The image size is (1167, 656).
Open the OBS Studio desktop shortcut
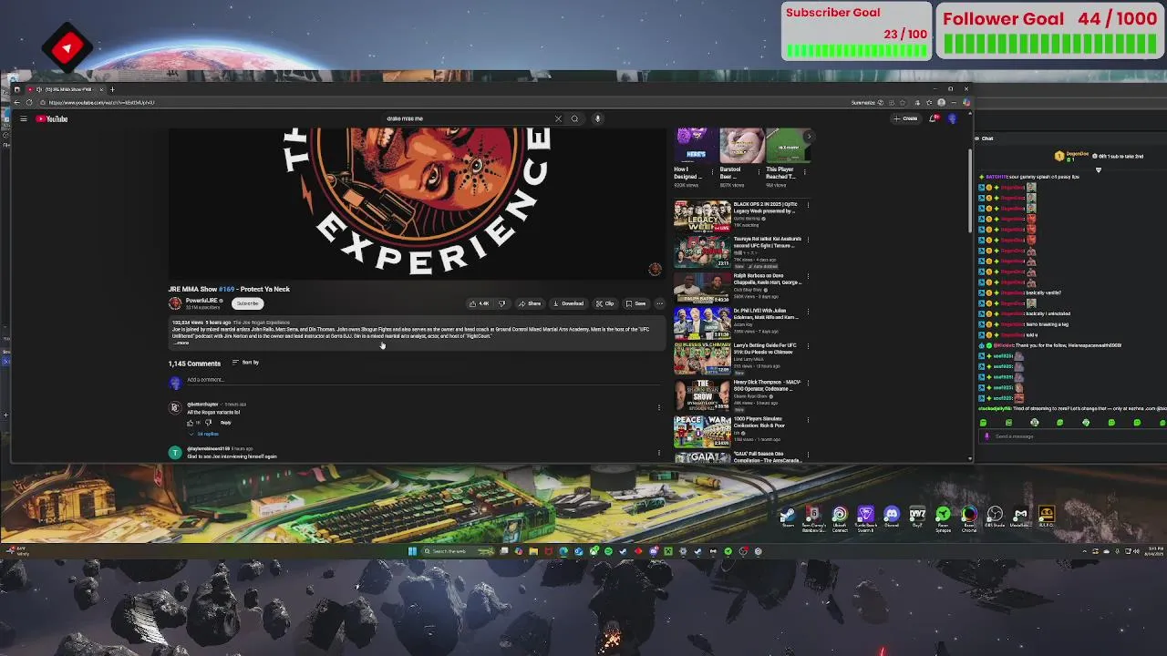[995, 517]
